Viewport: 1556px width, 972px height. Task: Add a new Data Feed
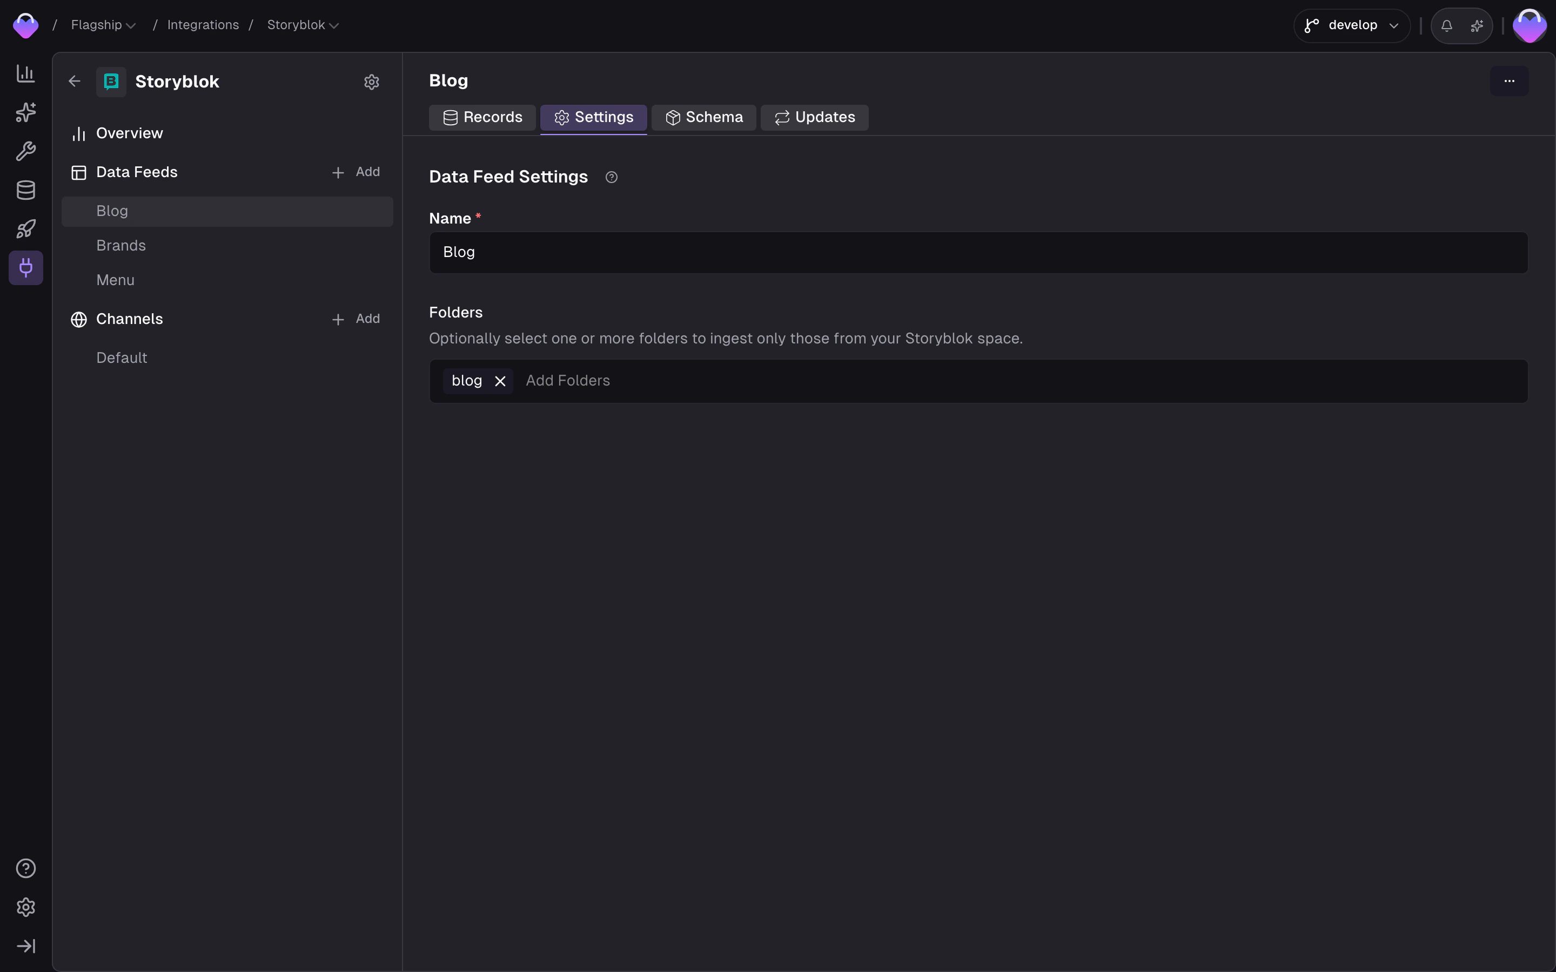(356, 172)
